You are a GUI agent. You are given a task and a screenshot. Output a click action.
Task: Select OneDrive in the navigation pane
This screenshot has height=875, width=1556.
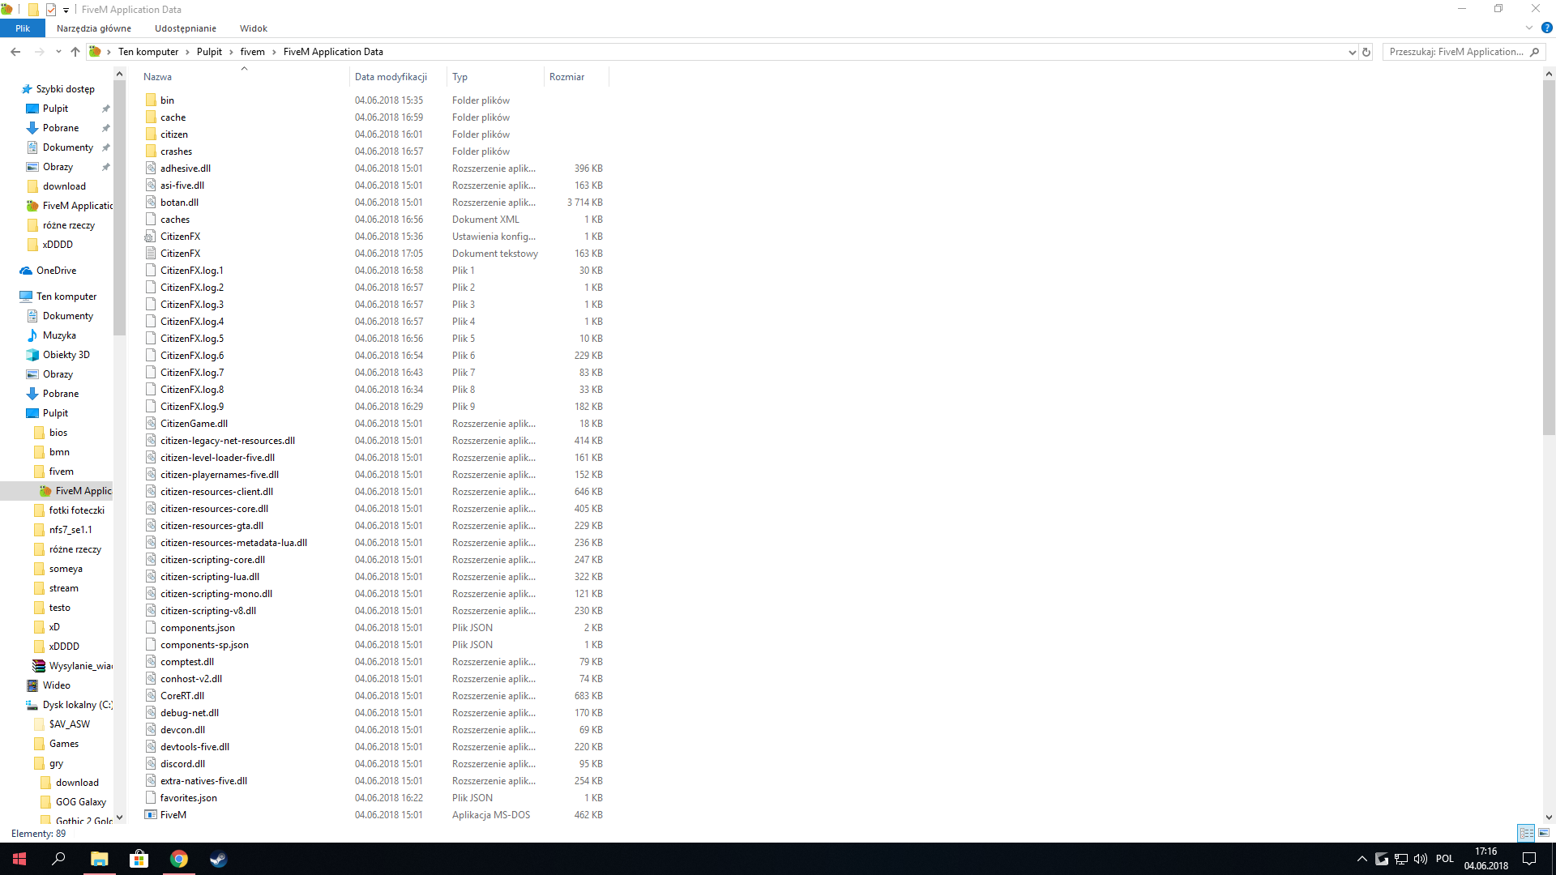click(x=56, y=271)
